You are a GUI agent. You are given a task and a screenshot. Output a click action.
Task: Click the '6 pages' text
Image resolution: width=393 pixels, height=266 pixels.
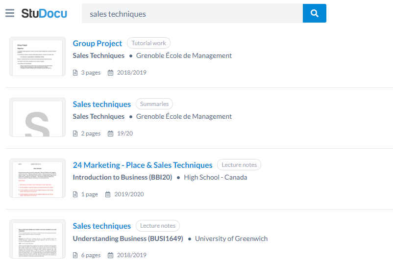pyautogui.click(x=91, y=255)
